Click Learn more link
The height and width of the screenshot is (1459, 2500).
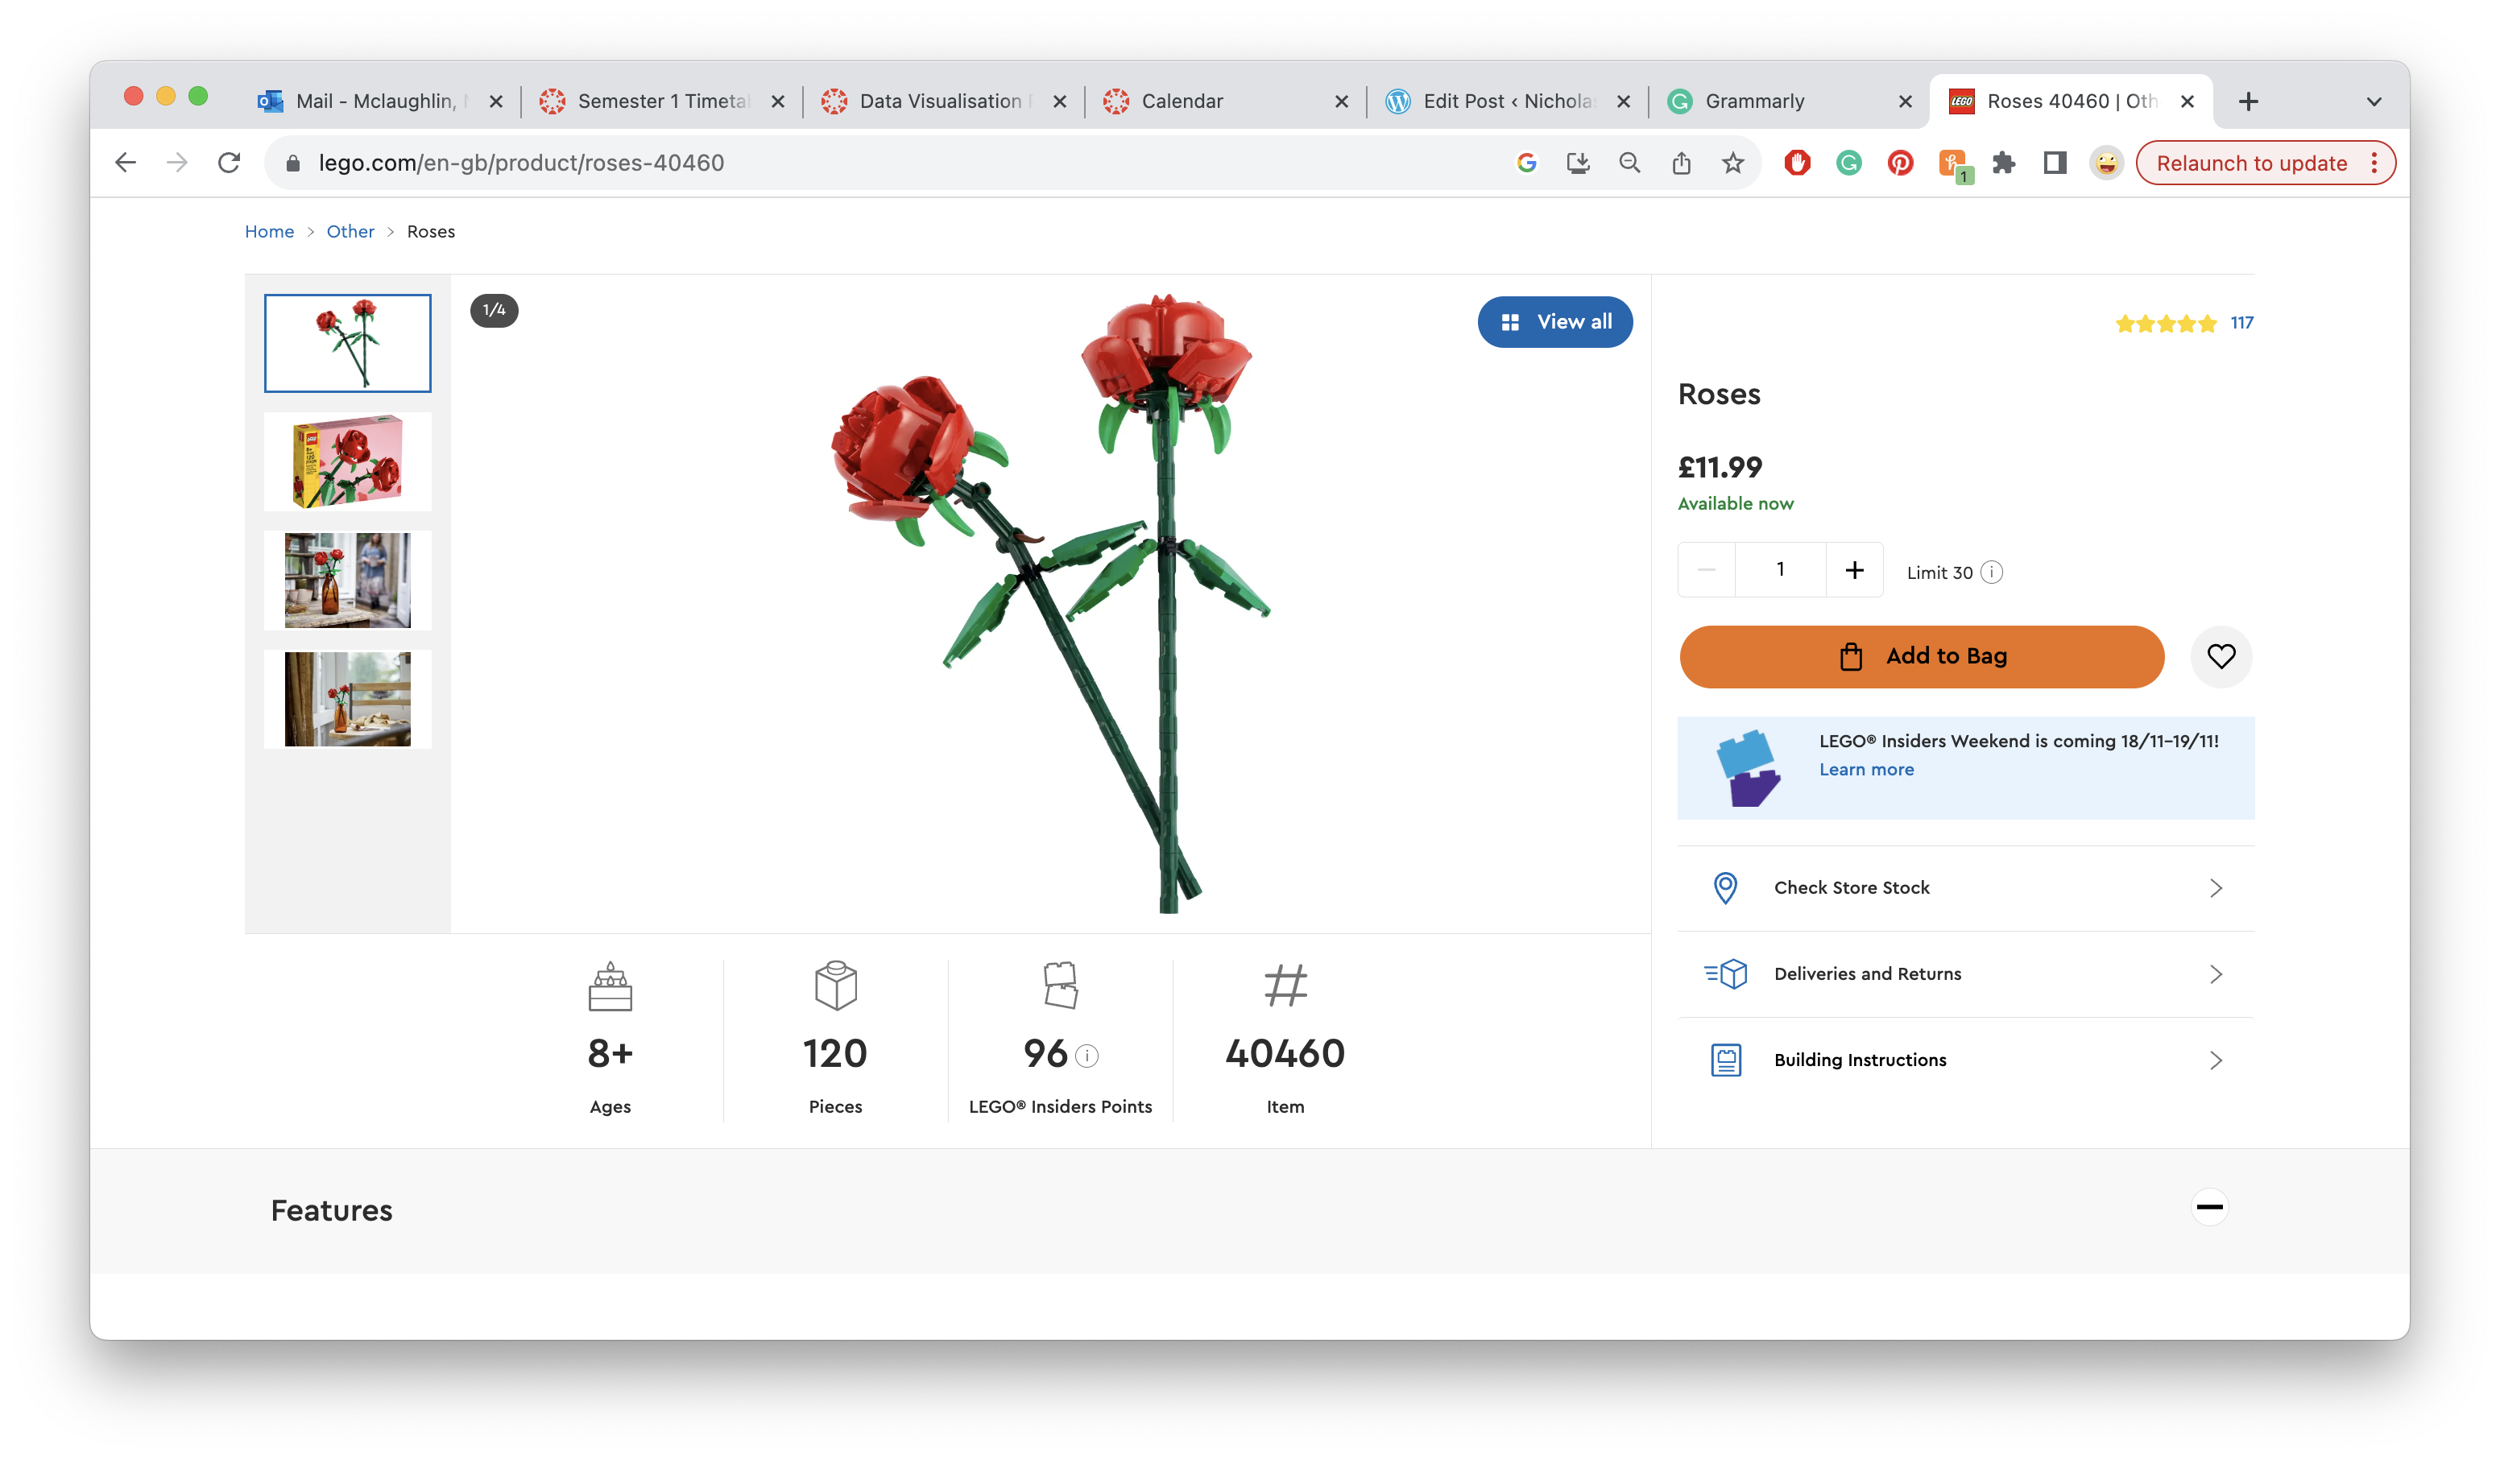click(1865, 770)
